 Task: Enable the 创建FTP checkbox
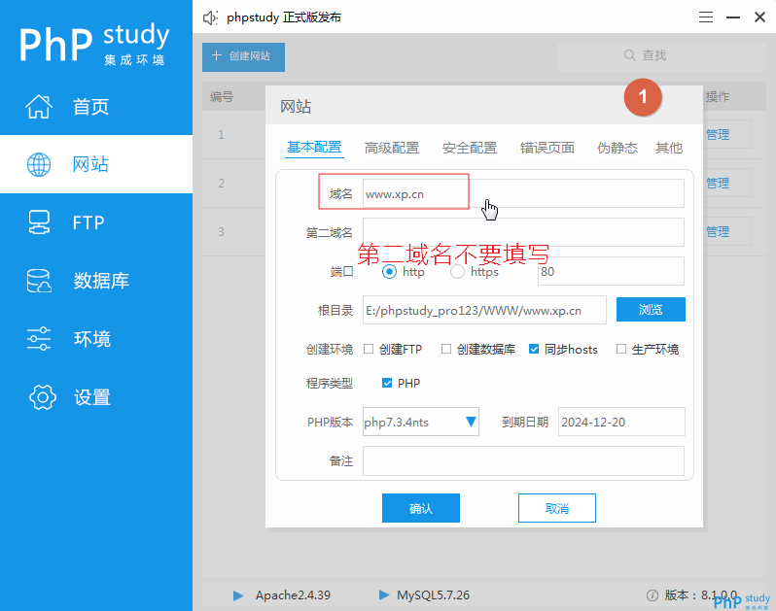[x=369, y=349]
